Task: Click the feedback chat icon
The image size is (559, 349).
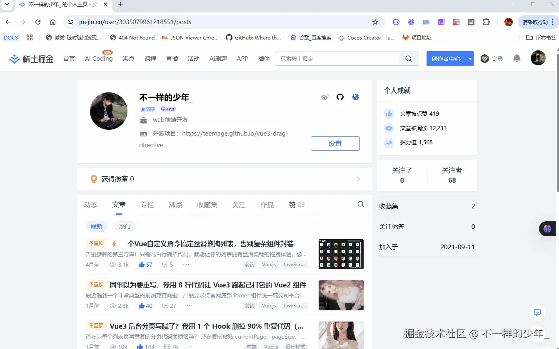Action: pos(537,312)
